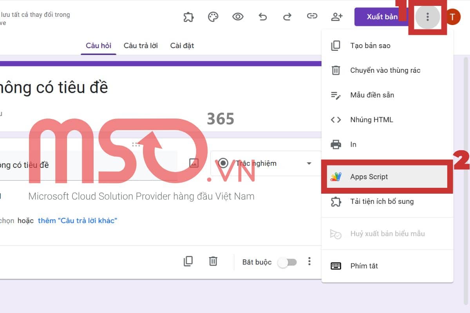Screen dimensions: 470x313
Task: Open add collaborators icon
Action: [x=336, y=17]
